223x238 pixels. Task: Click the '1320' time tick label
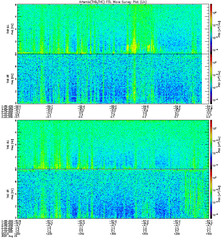[145, 234]
